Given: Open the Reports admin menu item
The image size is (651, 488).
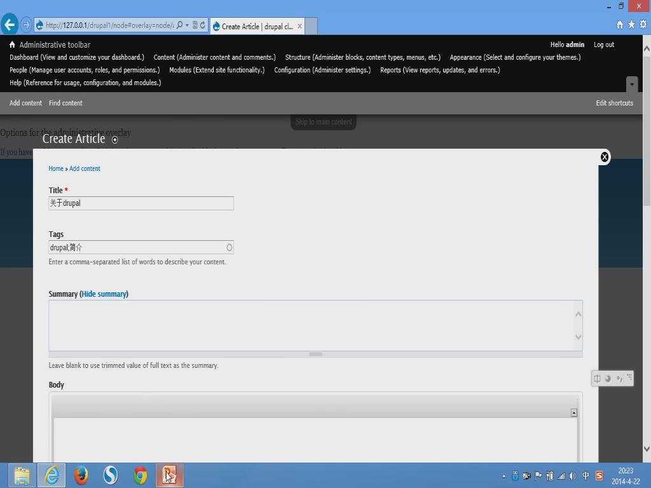Looking at the screenshot, I should pyautogui.click(x=440, y=70).
